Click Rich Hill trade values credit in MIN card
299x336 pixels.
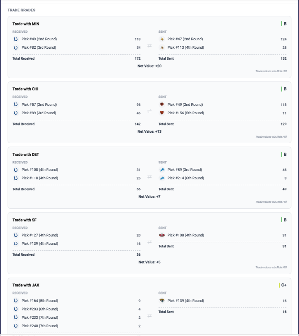pyautogui.click(x=271, y=71)
